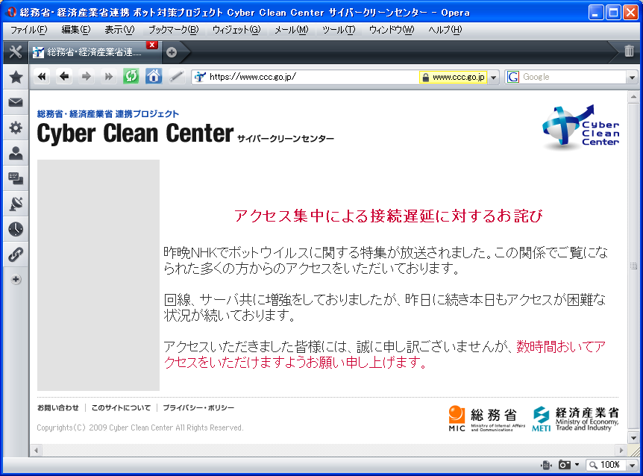Open the History clock panel
643x476 pixels.
pyautogui.click(x=16, y=229)
